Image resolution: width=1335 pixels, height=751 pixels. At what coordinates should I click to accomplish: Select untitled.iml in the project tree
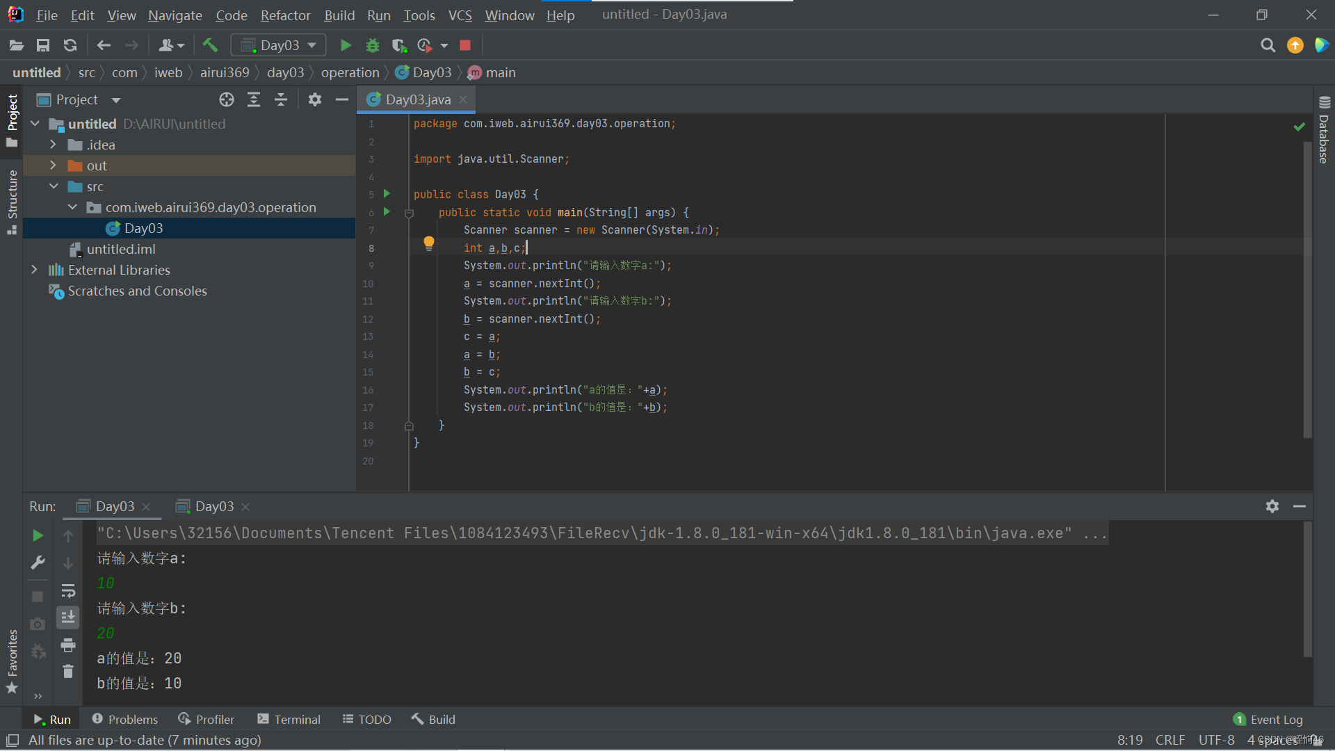[120, 249]
